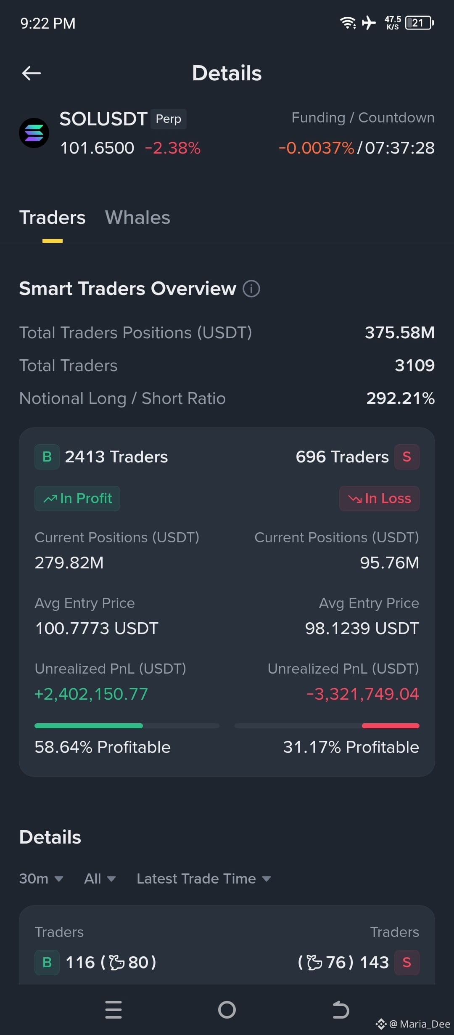The image size is (454, 1035).
Task: Tap the green 58.64% profitable progress bar
Action: pyautogui.click(x=89, y=726)
